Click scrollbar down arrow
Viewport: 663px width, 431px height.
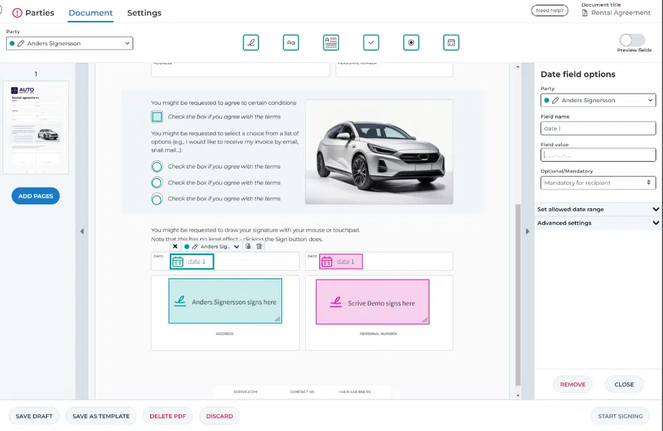(x=518, y=395)
